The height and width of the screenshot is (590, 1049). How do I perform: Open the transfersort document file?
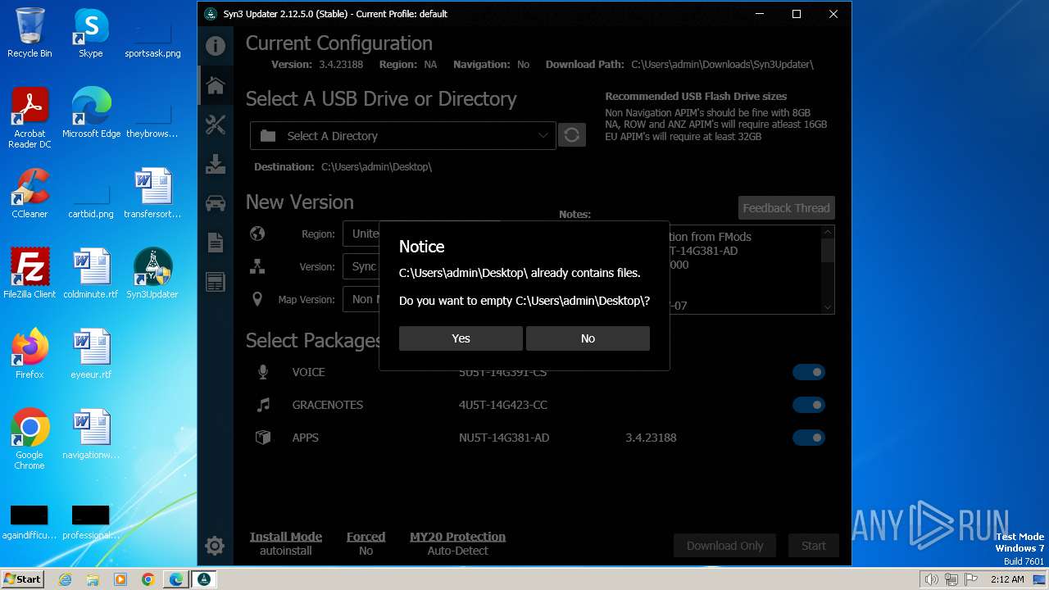(x=152, y=193)
